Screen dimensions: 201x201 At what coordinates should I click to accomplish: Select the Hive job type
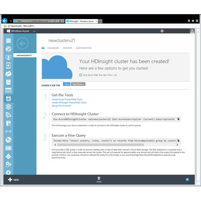point(66,84)
